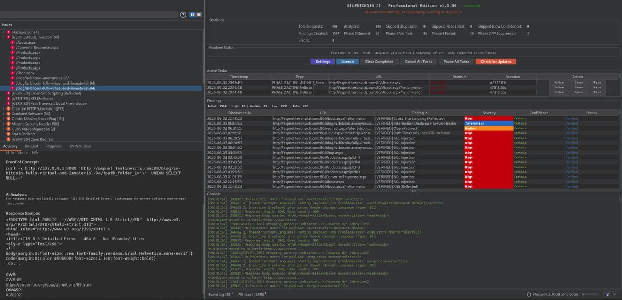Open the Event log (29) tab

click(x=220, y=294)
